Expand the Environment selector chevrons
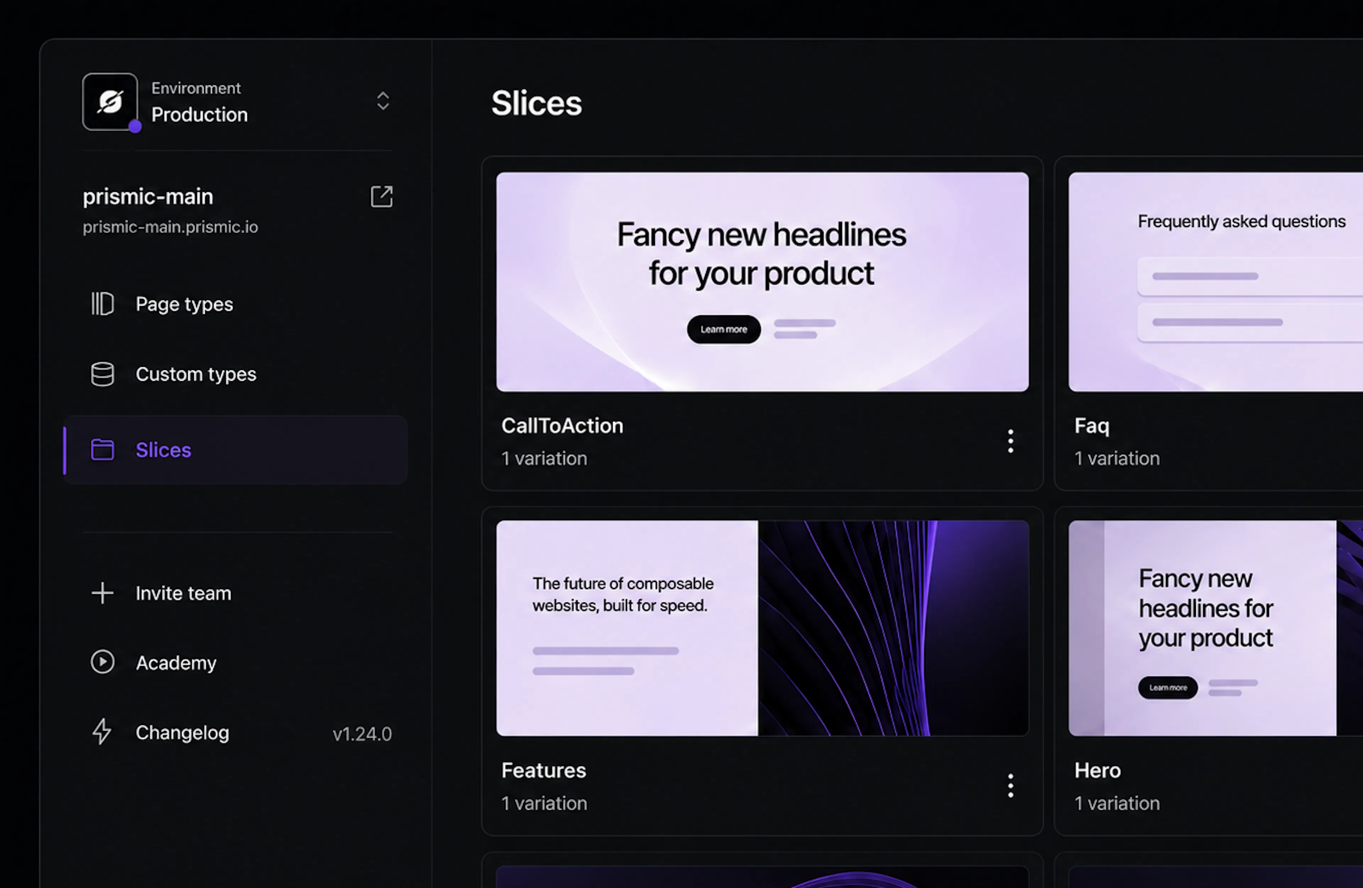1363x888 pixels. [383, 102]
